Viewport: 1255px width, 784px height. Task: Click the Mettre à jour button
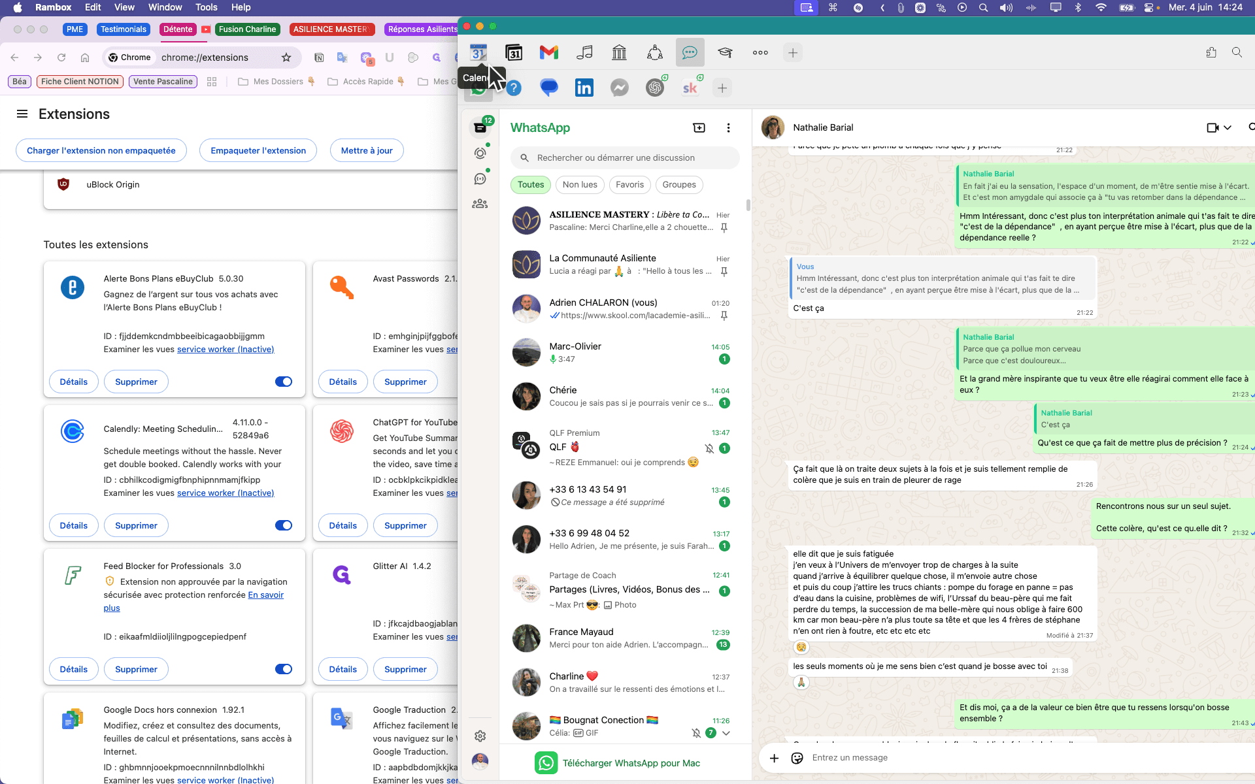[x=367, y=150]
